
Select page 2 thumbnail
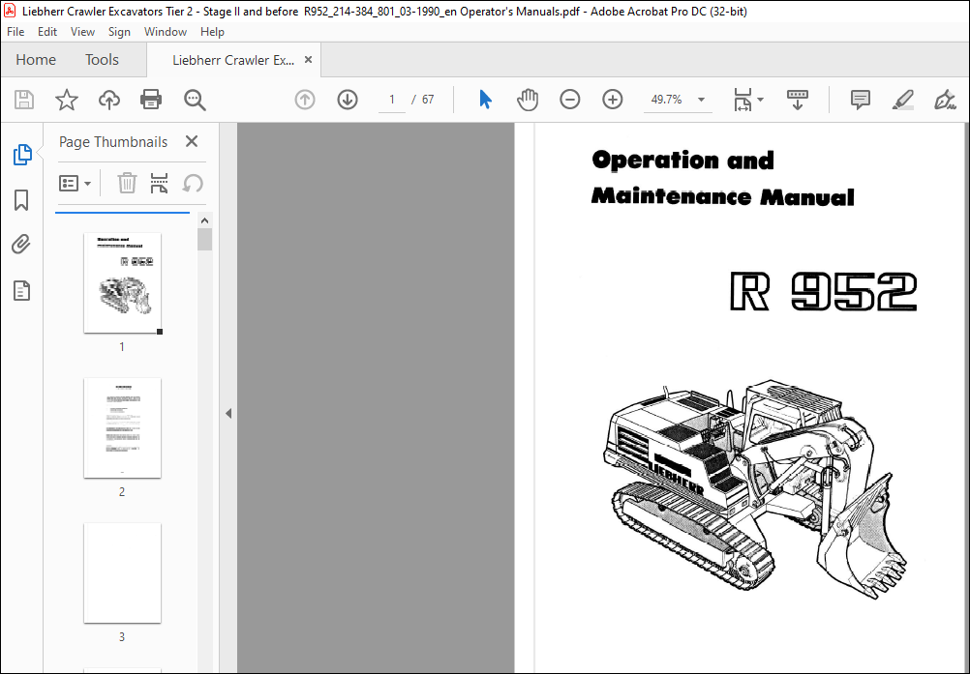point(123,428)
